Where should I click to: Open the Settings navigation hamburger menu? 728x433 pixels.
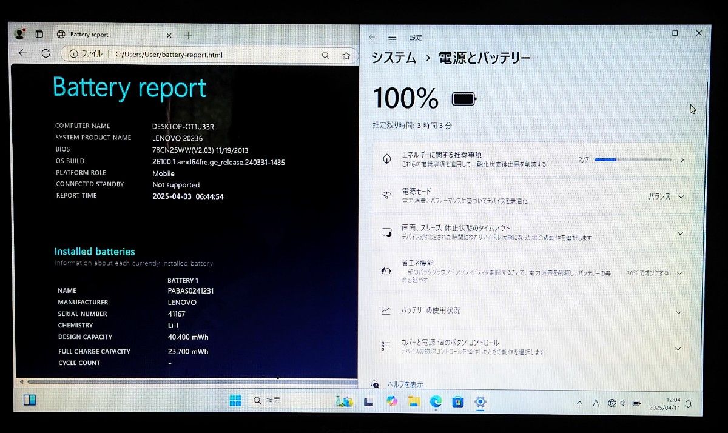[x=393, y=37]
